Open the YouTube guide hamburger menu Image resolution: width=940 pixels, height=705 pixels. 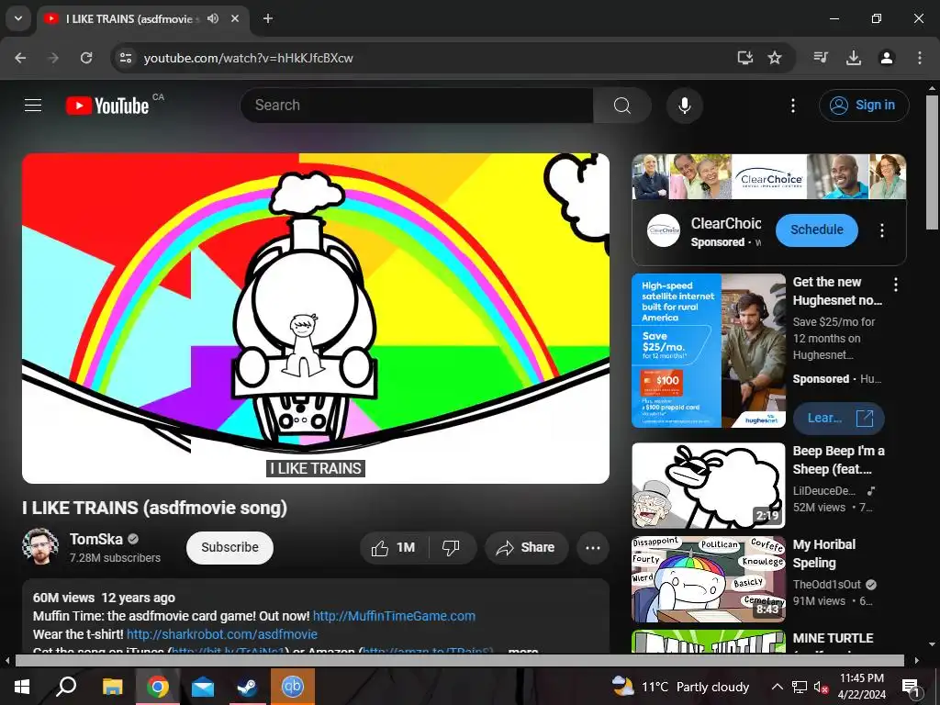(33, 106)
